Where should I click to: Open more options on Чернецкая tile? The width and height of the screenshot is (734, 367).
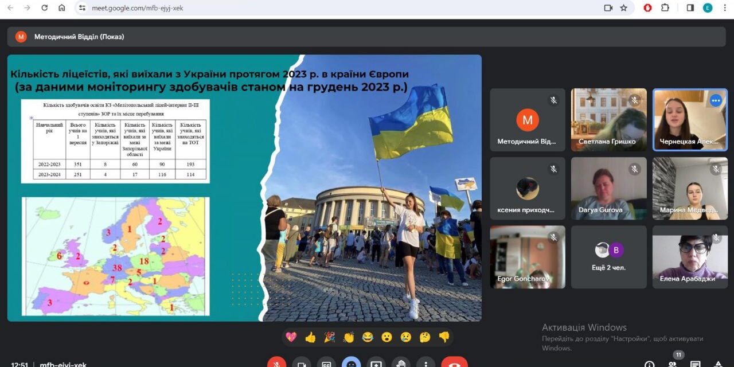click(715, 100)
